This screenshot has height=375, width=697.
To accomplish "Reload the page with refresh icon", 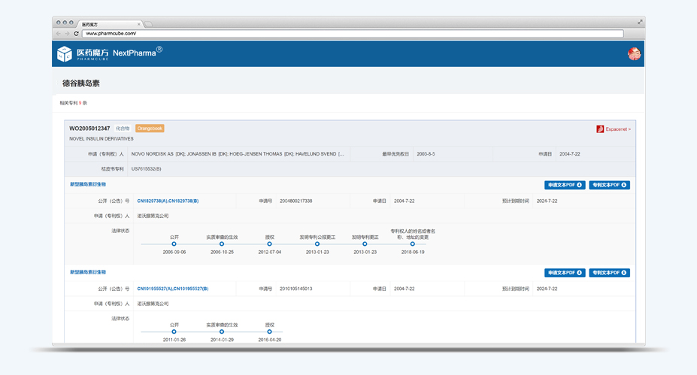I will point(76,33).
